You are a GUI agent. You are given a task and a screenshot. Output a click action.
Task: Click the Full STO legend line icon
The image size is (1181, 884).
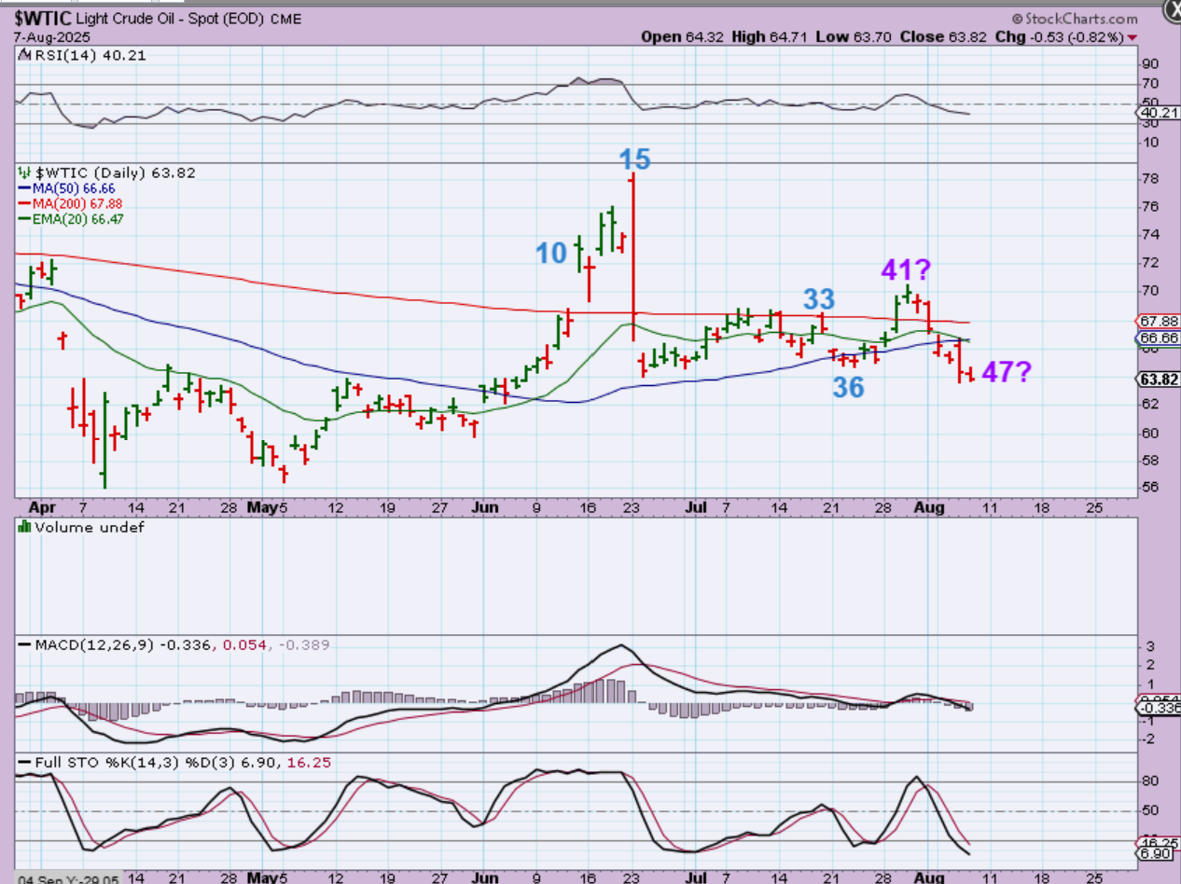point(24,763)
